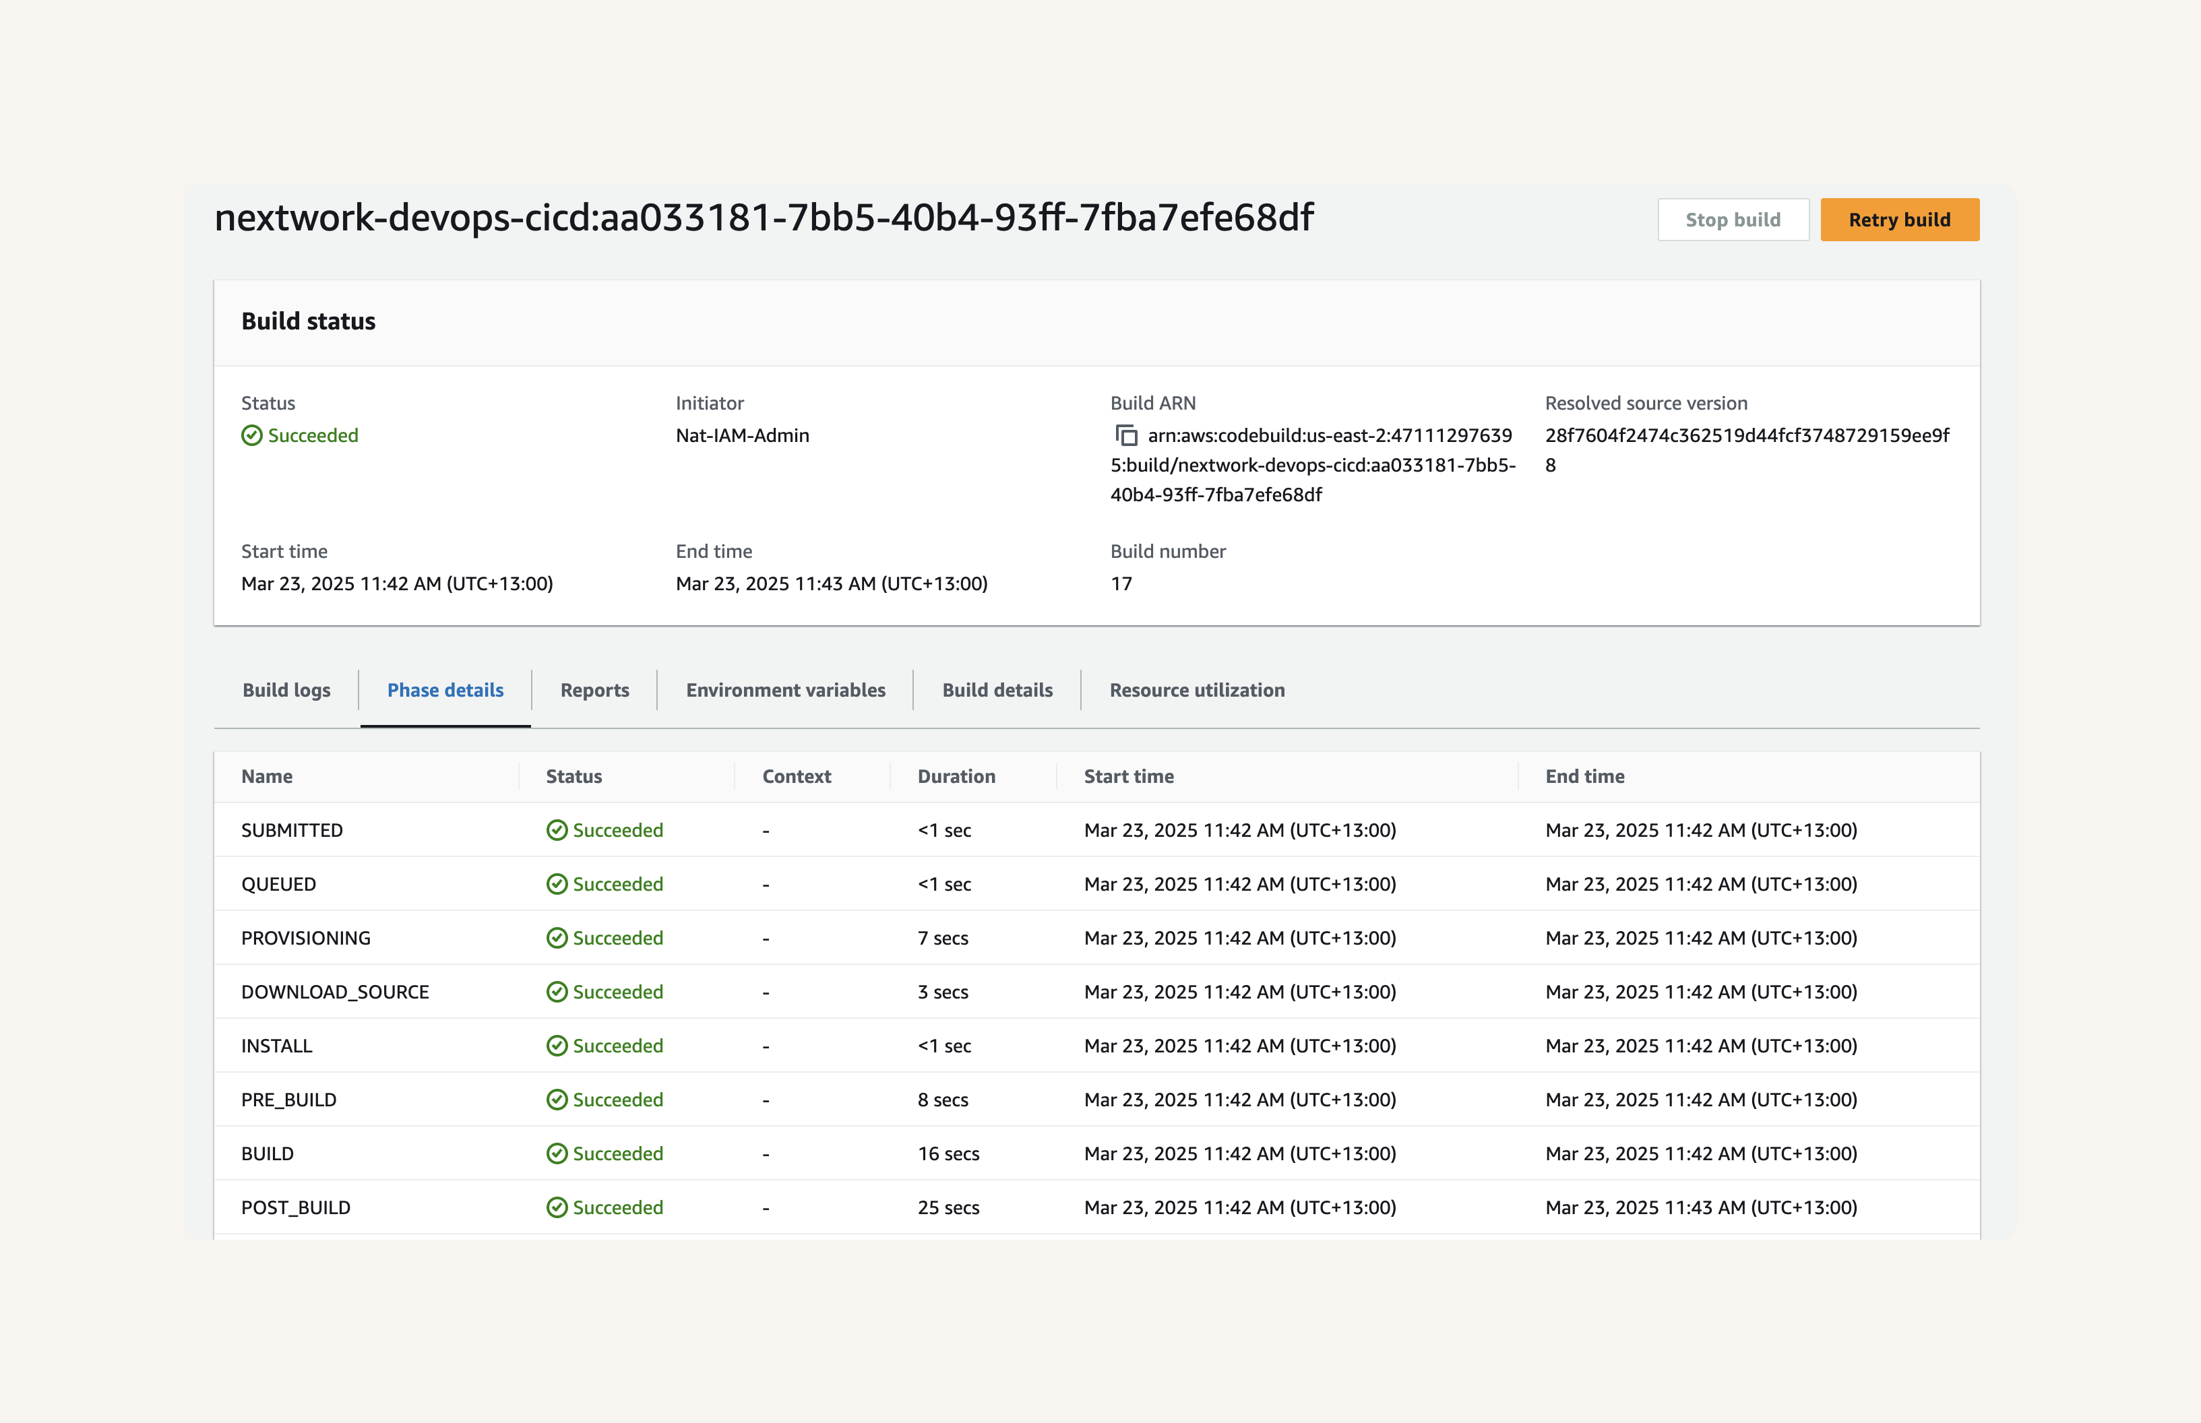
Task: Click the Stop build button
Action: pos(1733,220)
